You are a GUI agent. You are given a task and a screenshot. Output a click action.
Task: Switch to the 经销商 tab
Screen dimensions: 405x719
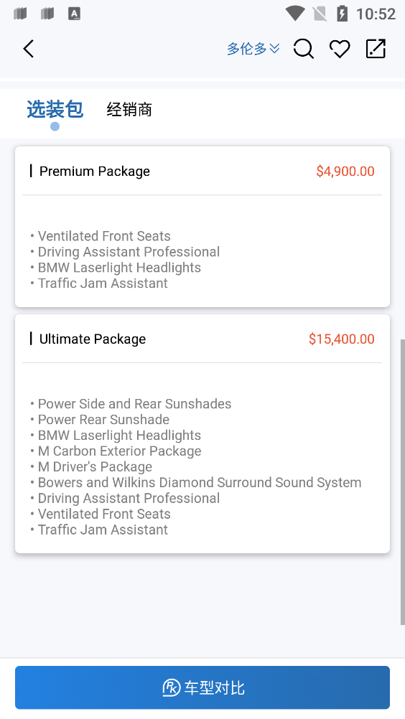(129, 110)
